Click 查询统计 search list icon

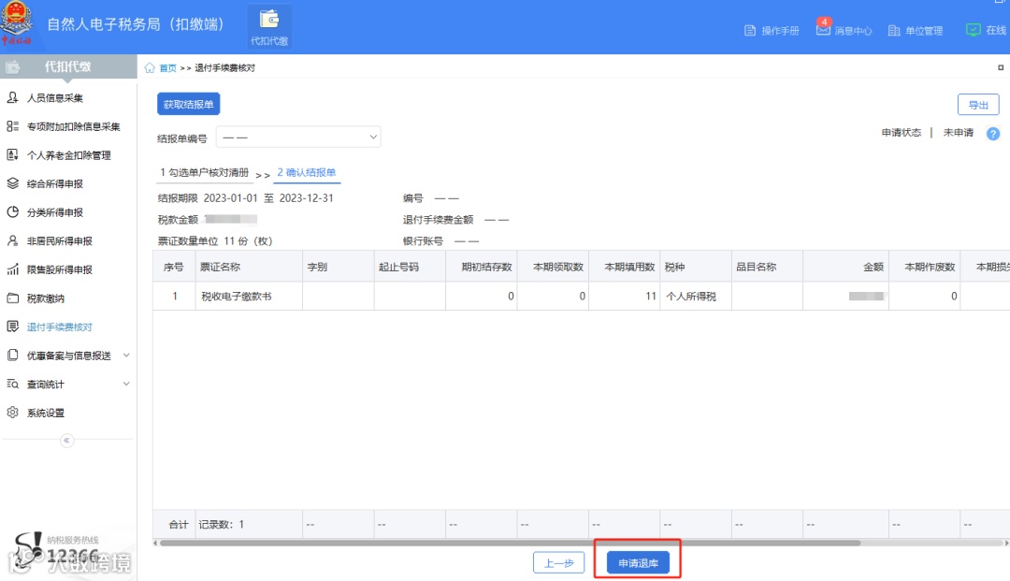[12, 384]
